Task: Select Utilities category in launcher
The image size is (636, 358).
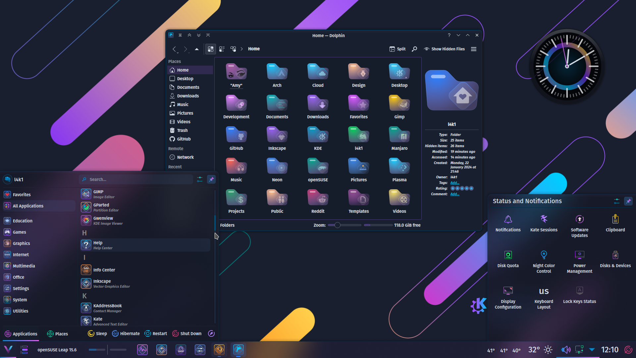Action: 39,311
